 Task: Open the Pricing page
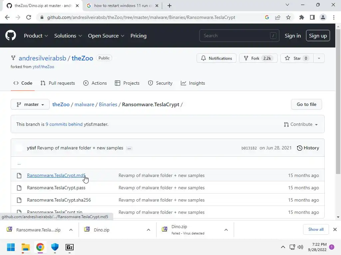[139, 36]
